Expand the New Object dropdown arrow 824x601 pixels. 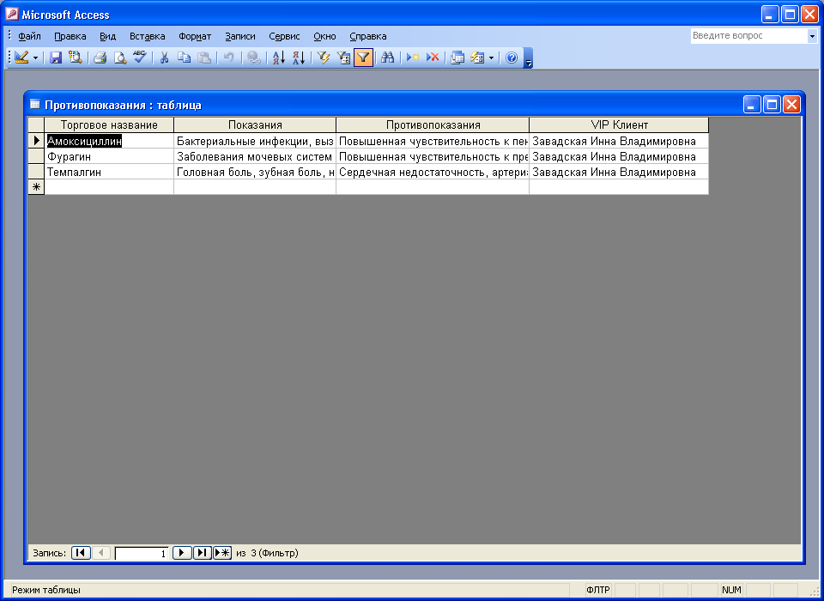(x=491, y=58)
